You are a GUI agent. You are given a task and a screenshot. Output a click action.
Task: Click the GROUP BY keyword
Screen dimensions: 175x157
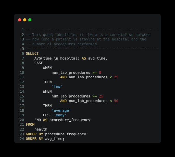pyautogui.click(x=34, y=134)
